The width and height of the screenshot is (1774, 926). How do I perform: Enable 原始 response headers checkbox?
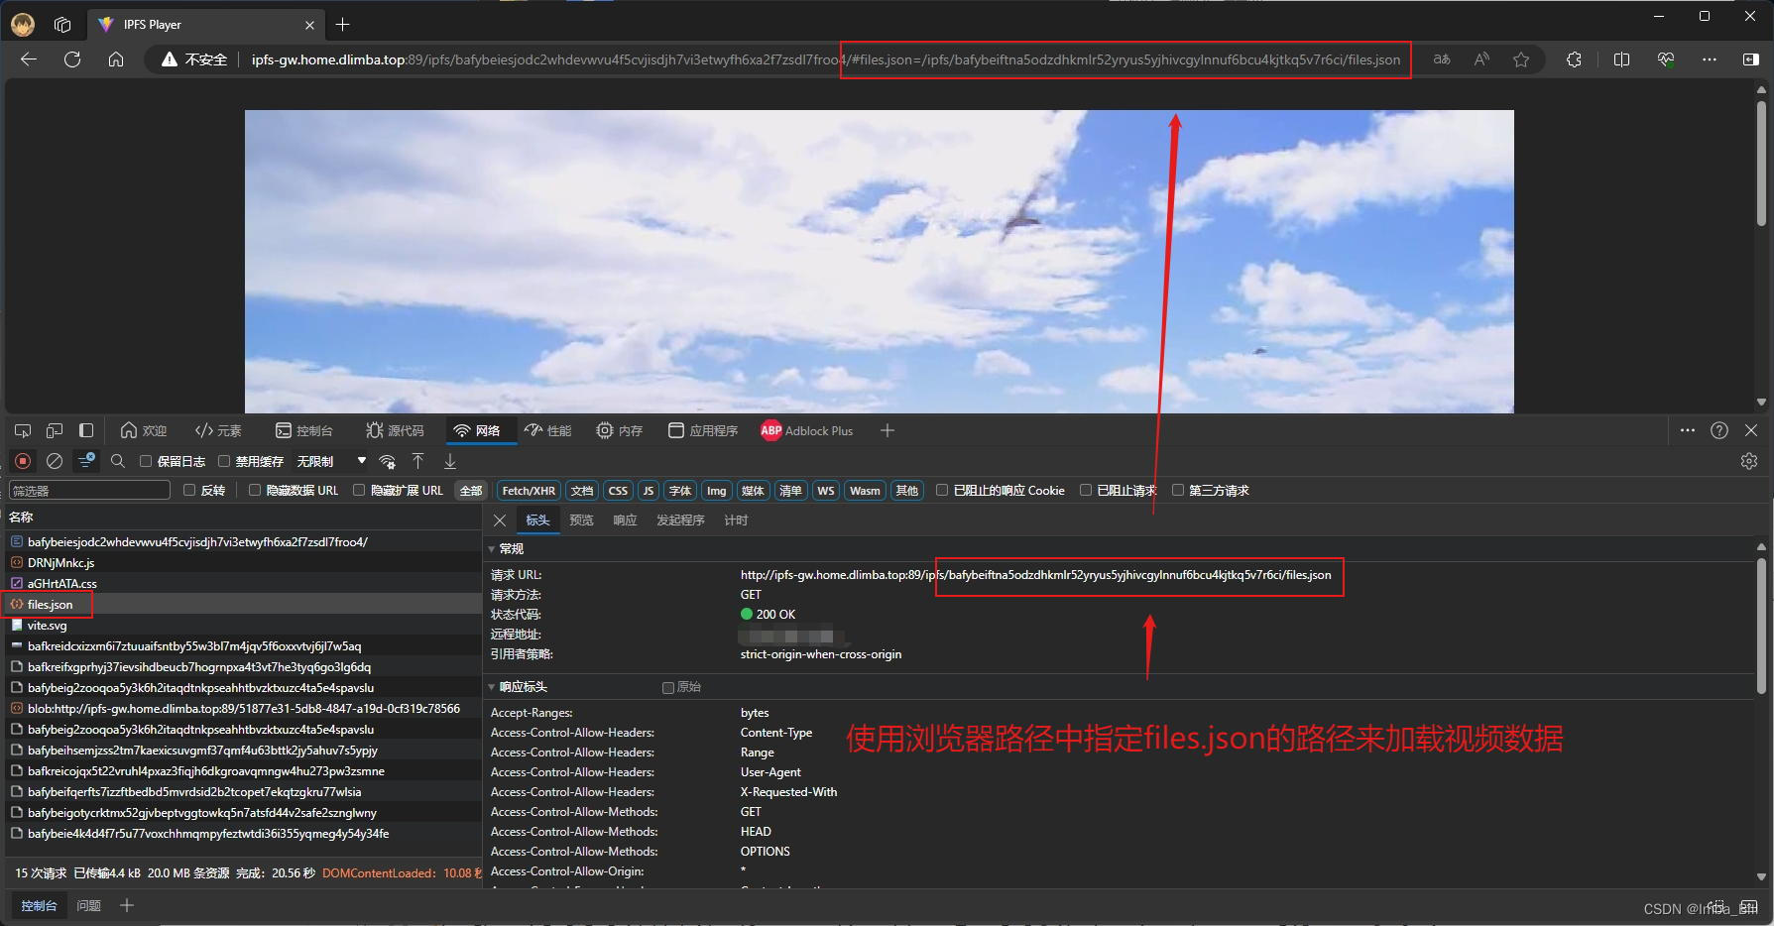[668, 687]
